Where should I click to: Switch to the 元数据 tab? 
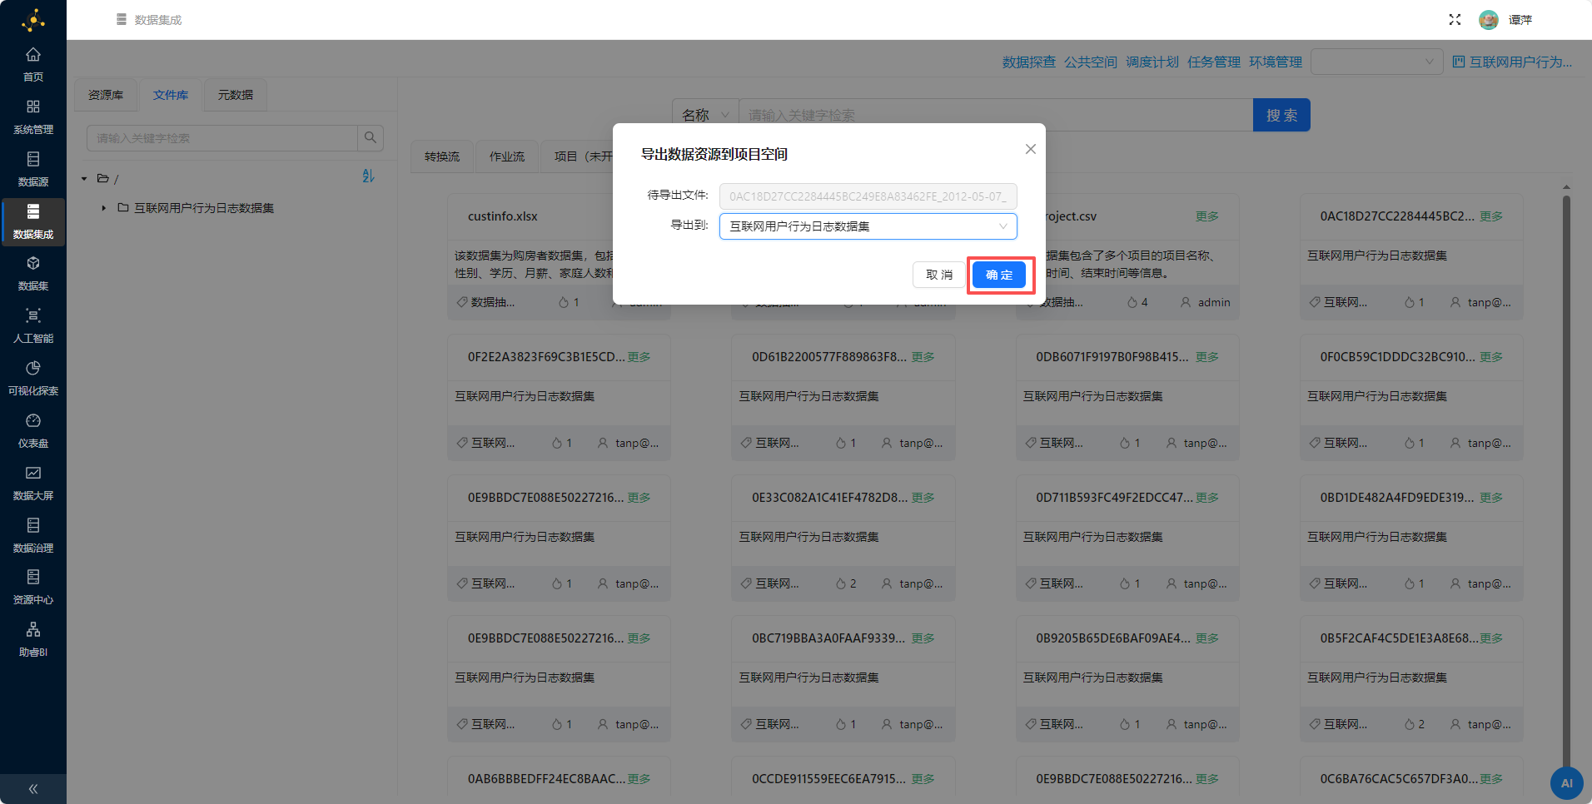tap(236, 95)
